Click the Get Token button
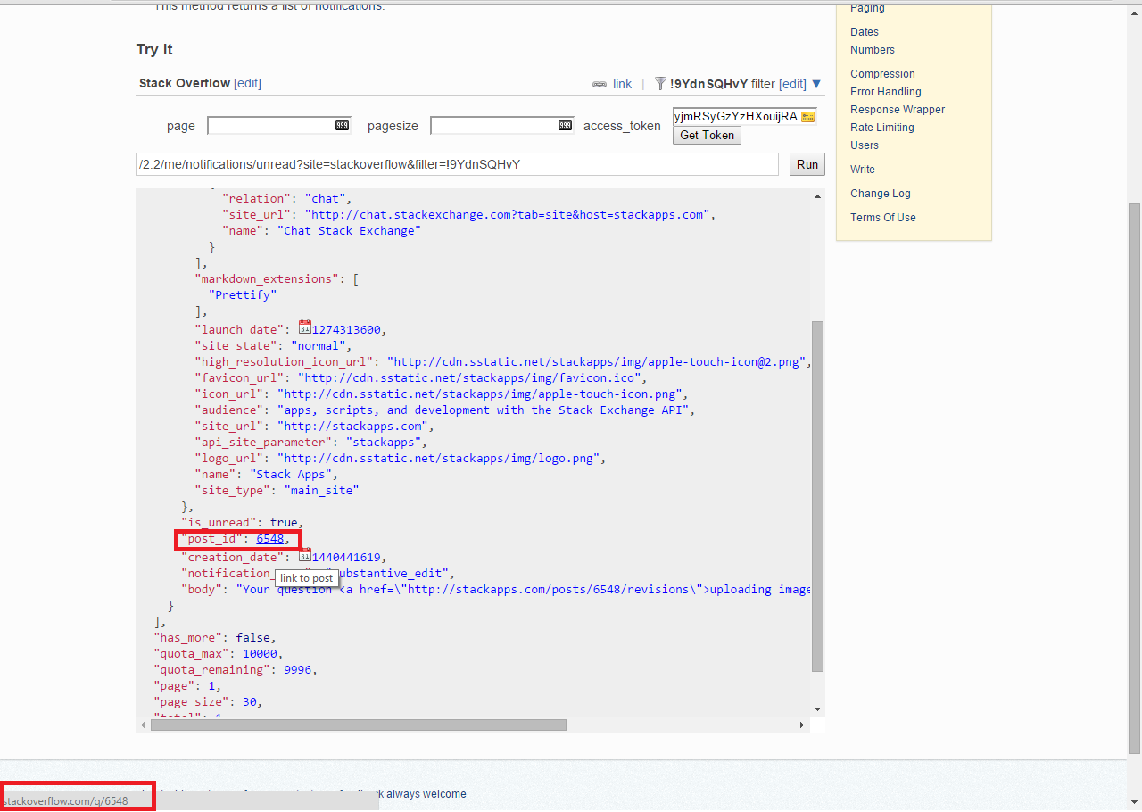The width and height of the screenshot is (1142, 812). (707, 135)
